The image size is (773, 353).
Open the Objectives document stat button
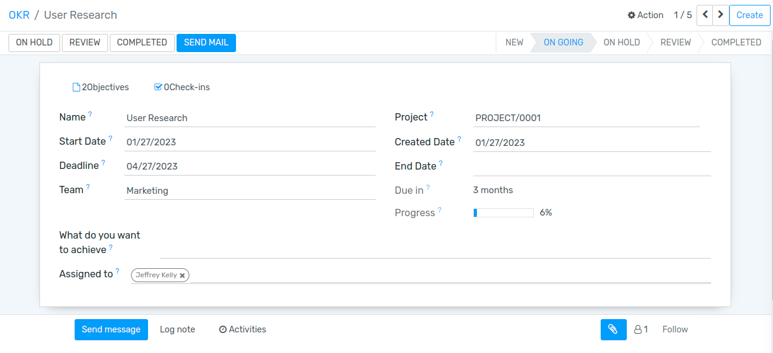[101, 87]
